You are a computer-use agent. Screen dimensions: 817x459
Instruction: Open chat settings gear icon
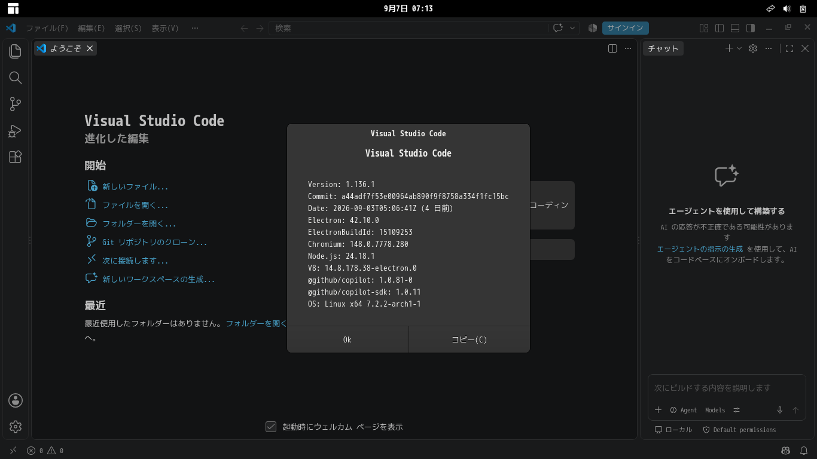point(754,48)
